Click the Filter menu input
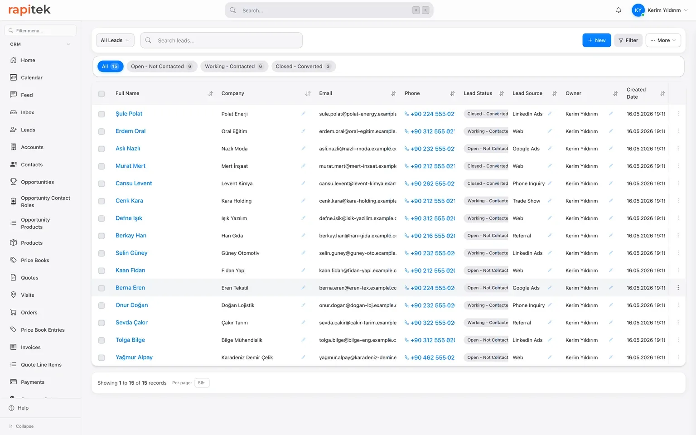Viewport: 696px width, 435px height. 40,31
